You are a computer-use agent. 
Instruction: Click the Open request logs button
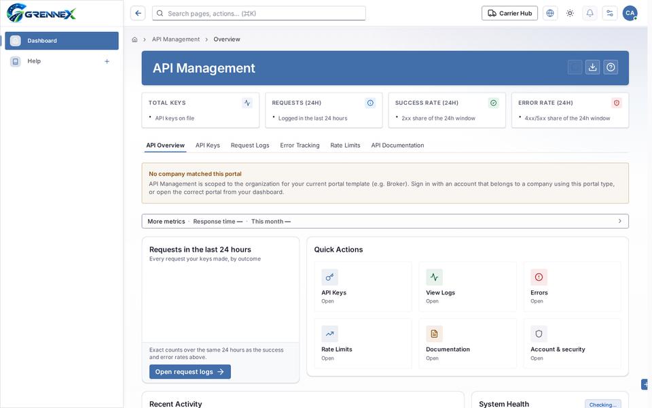190,372
